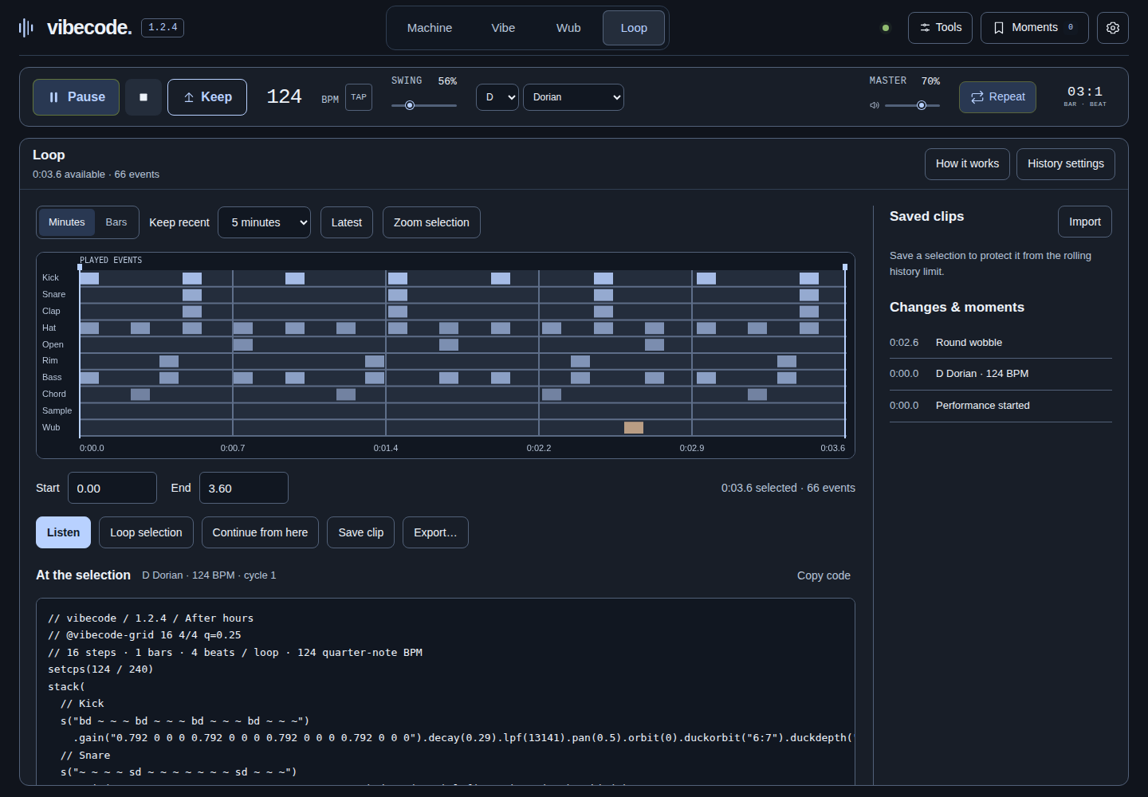This screenshot has height=797, width=1148.
Task: Switch to the Vibe tab
Action: 503,28
